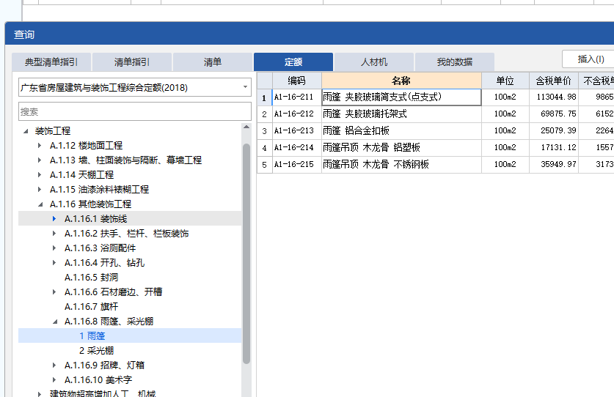Focus the 搜索 input field

coord(135,112)
